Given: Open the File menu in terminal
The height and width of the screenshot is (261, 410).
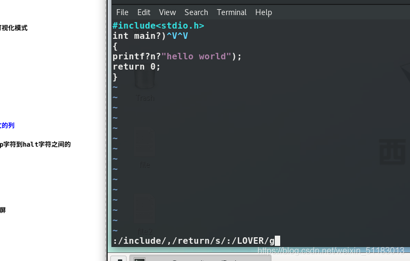Looking at the screenshot, I should pyautogui.click(x=122, y=12).
